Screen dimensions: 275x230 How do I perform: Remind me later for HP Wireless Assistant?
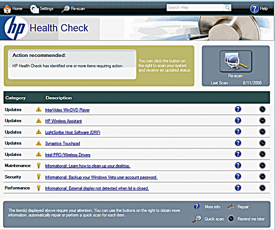262,121
